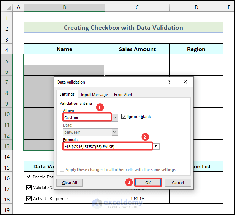Select column B header

click(65, 7)
